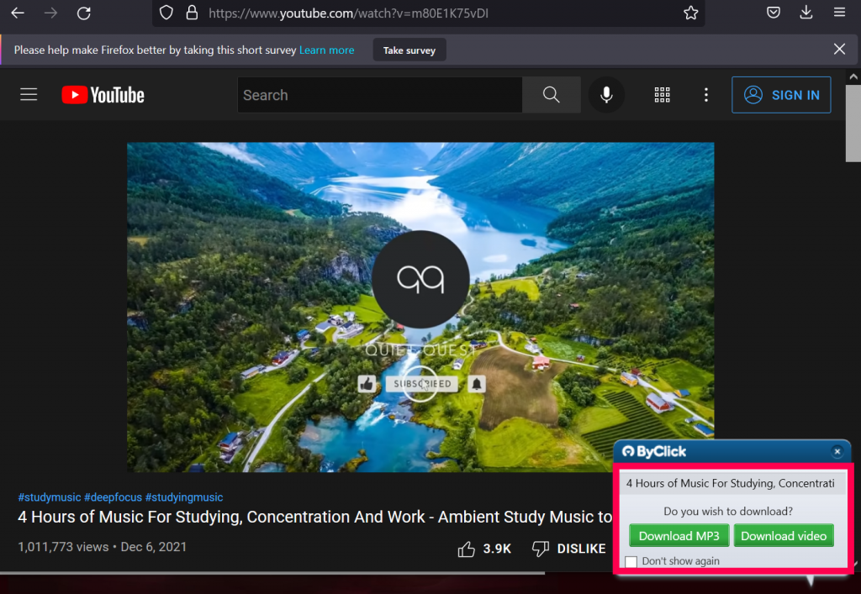Save this page to Pocket
This screenshot has width=861, height=594.
(773, 12)
